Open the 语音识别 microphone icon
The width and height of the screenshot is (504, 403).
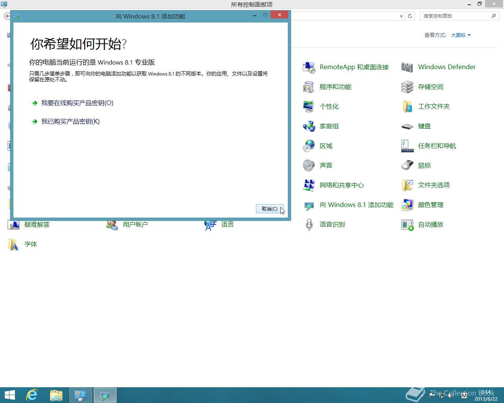[x=309, y=225]
